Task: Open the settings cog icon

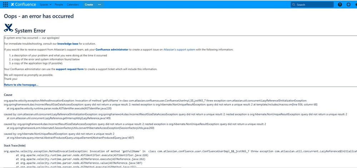Action: [348, 5]
